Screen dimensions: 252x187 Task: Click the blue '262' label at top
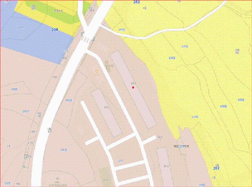(136, 2)
